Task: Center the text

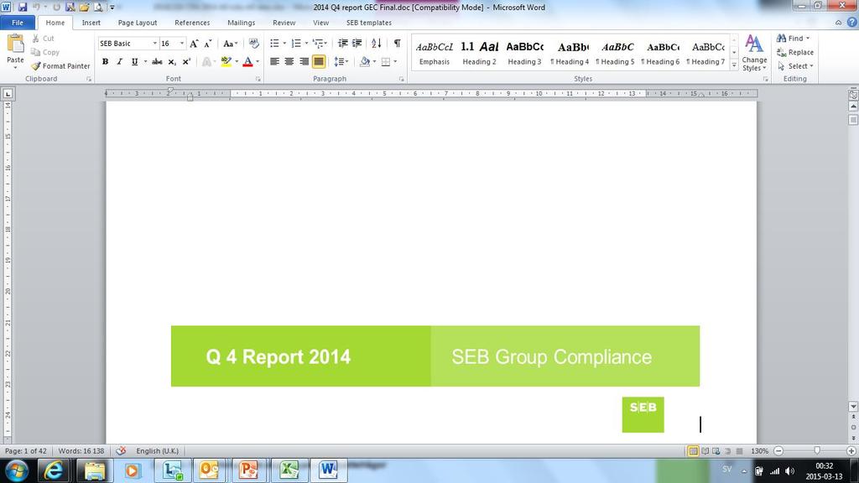Action: pyautogui.click(x=289, y=62)
